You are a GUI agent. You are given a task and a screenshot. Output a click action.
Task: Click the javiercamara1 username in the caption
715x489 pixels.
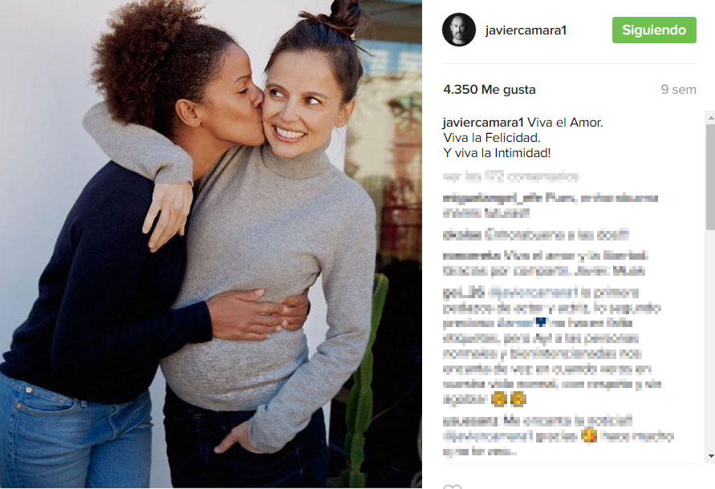483,123
